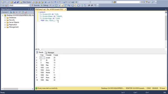Expand the Replication folder

coord(5,25)
